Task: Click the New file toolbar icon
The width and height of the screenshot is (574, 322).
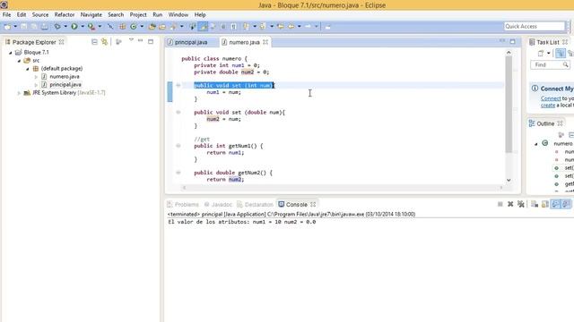Action: (x=7, y=26)
